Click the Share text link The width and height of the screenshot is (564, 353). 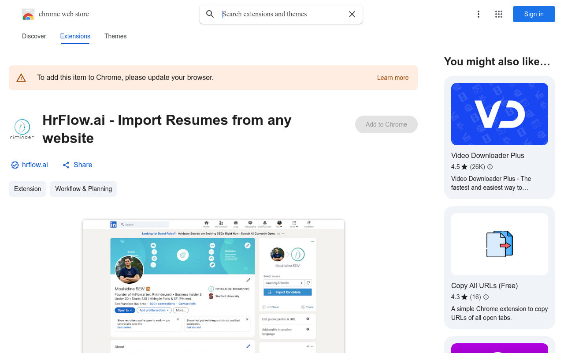click(83, 165)
